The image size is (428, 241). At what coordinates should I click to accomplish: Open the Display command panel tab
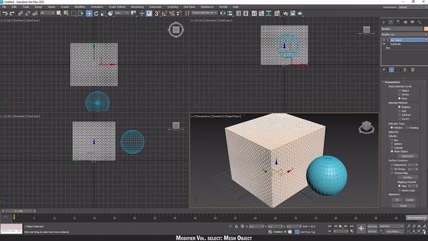tap(413, 22)
